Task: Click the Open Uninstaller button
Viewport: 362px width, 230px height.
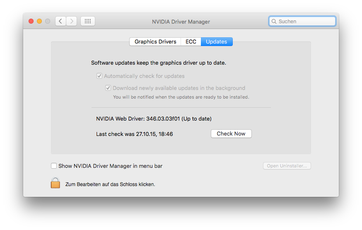Action: pyautogui.click(x=287, y=166)
